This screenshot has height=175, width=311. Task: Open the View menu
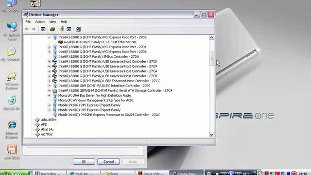[52, 22]
